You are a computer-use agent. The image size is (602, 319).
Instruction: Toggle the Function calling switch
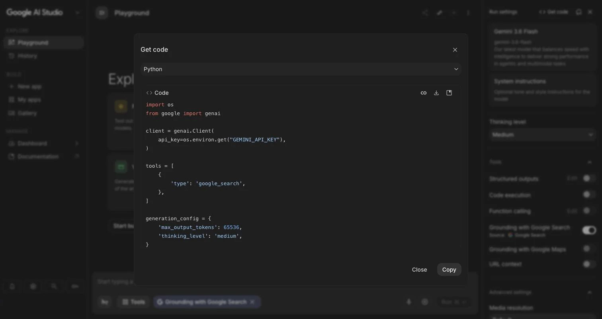[x=589, y=211]
